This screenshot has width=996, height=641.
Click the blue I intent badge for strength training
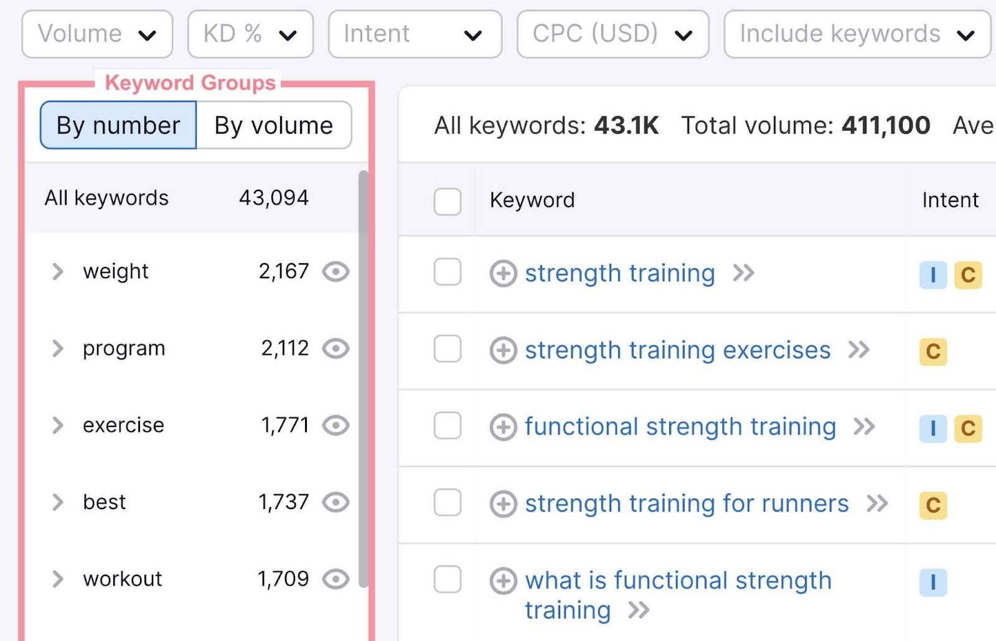(x=932, y=275)
